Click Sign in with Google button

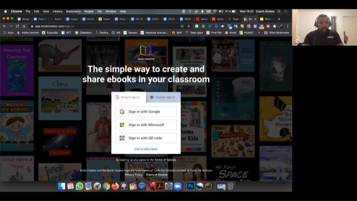[146, 112]
